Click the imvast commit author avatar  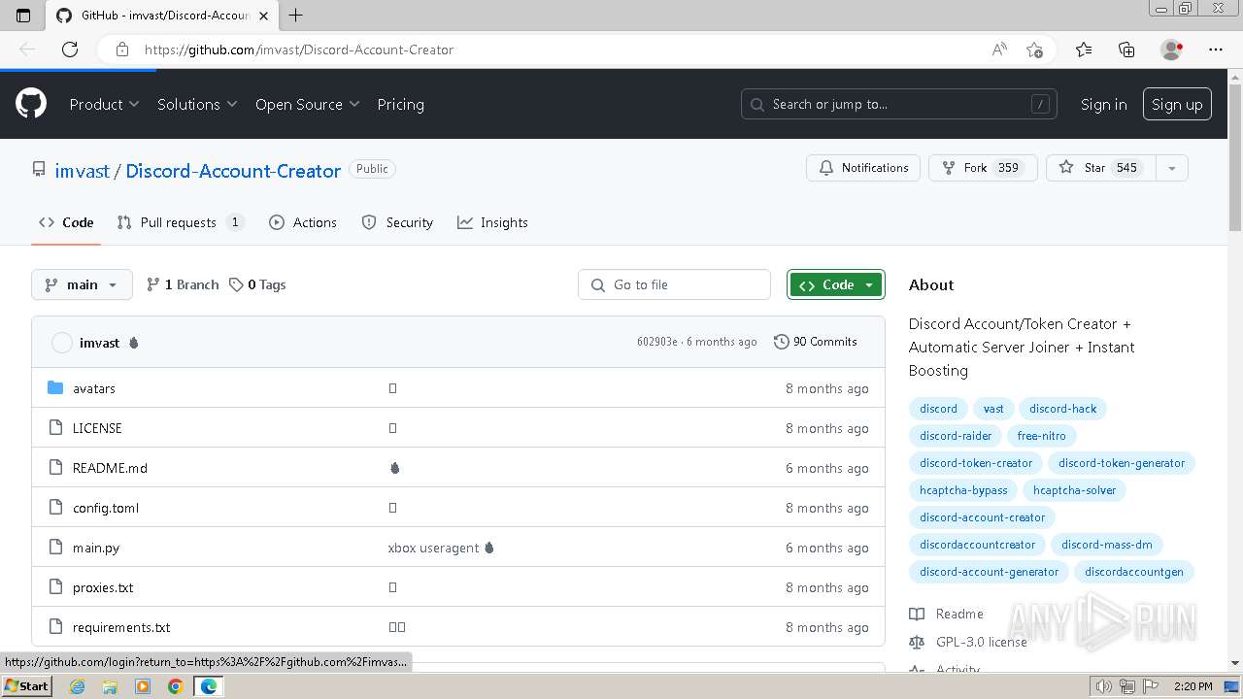[62, 343]
